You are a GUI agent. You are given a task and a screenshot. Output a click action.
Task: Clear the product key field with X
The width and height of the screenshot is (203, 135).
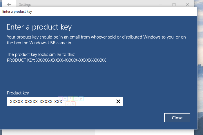pyautogui.click(x=118, y=101)
